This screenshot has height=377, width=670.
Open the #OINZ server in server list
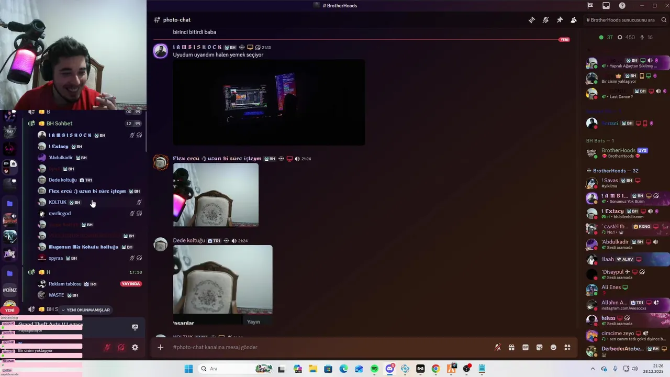click(x=9, y=290)
